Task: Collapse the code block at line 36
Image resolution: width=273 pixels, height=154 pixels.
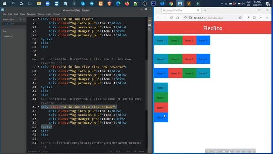Action: pos(38,67)
